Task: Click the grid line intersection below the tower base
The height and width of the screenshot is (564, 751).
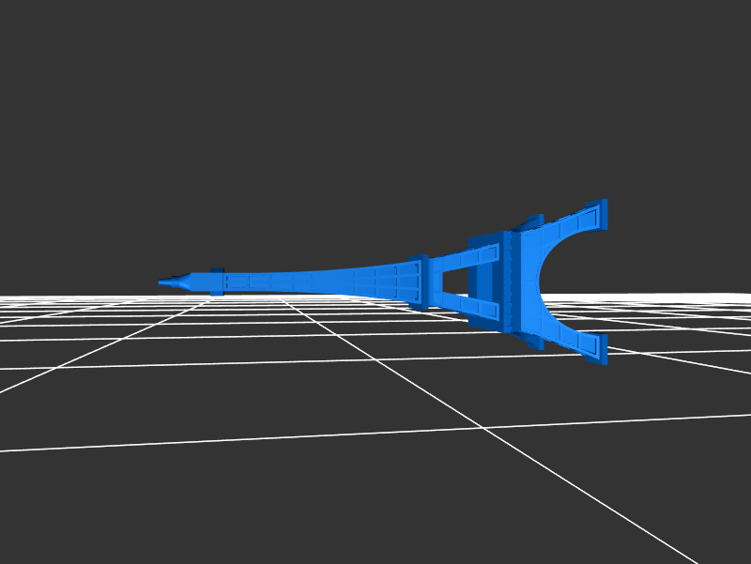Action: [485, 428]
